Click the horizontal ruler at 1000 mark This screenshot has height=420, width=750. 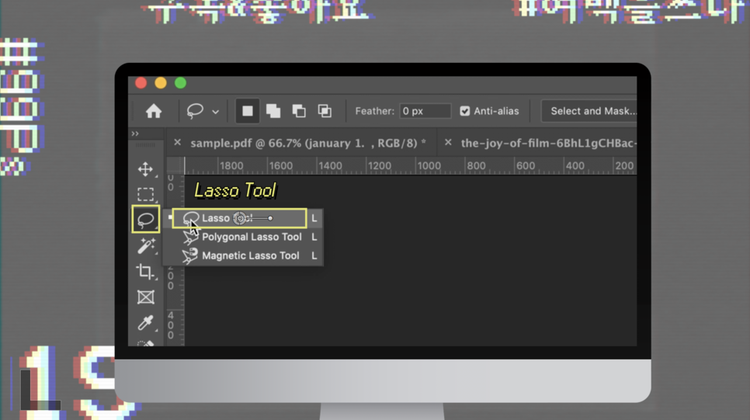tap(429, 166)
